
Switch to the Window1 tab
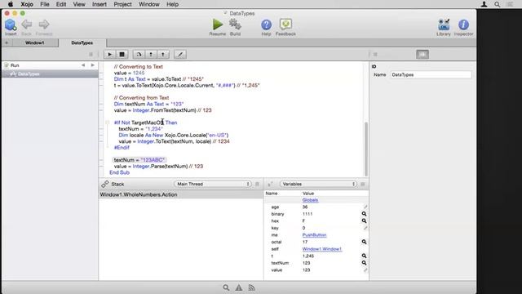click(34, 43)
